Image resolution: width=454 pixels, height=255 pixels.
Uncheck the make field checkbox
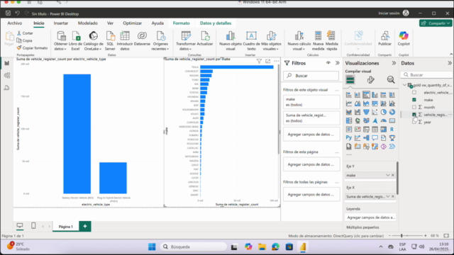point(414,100)
